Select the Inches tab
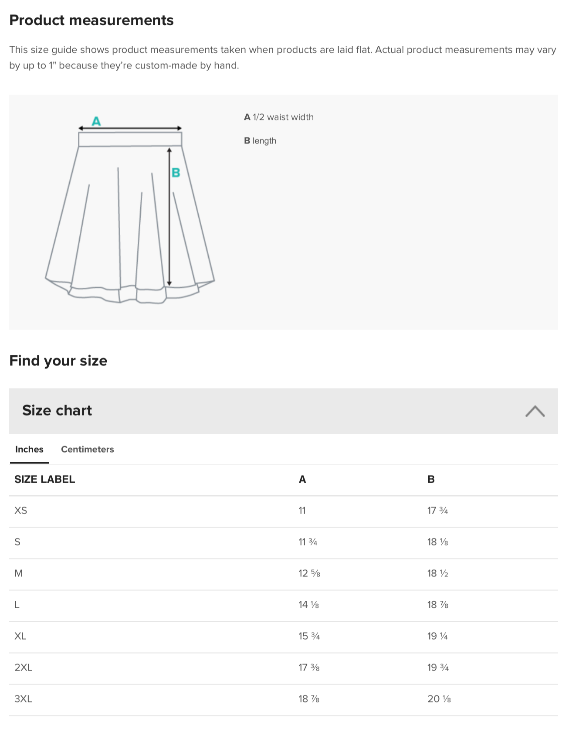 coord(29,449)
